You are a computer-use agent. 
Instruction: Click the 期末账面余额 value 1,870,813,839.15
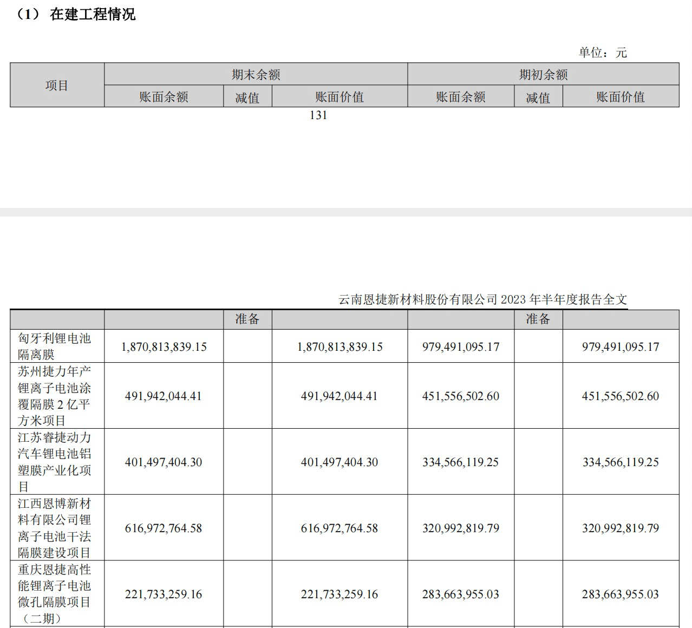click(164, 346)
